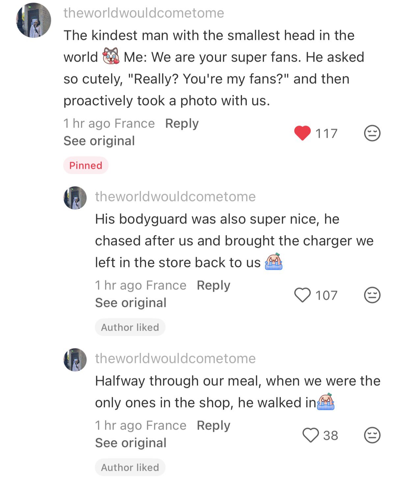See original text of the pinned comment
The image size is (397, 484).
tap(99, 141)
